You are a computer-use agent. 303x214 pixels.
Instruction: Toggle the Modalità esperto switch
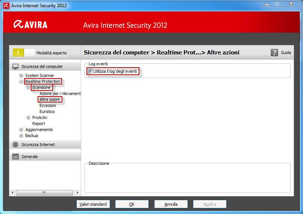pos(24,53)
